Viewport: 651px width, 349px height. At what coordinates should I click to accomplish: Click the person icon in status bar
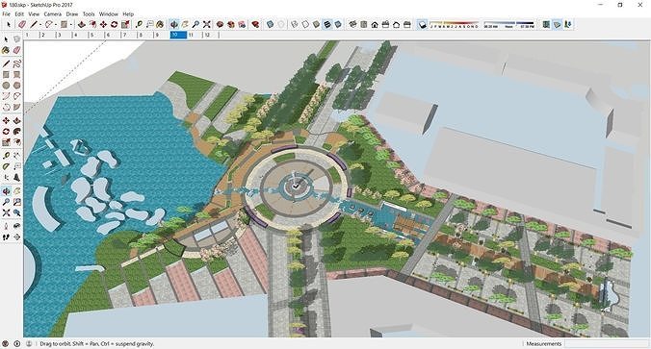pyautogui.click(x=29, y=343)
